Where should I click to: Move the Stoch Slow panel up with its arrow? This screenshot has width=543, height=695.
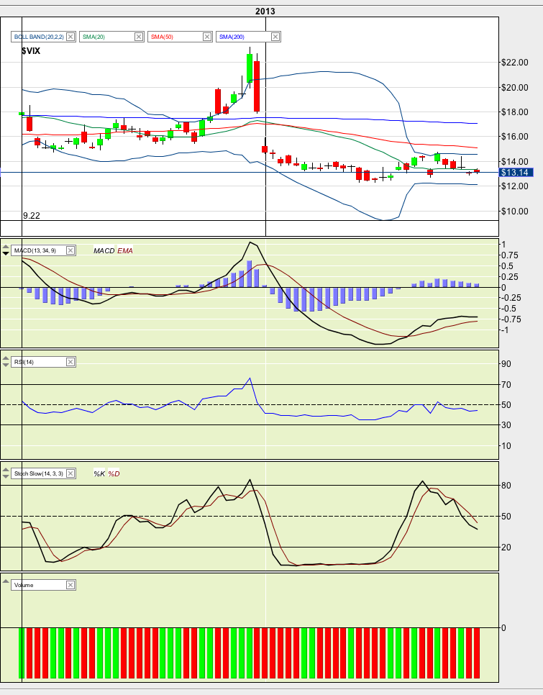pyautogui.click(x=6, y=471)
